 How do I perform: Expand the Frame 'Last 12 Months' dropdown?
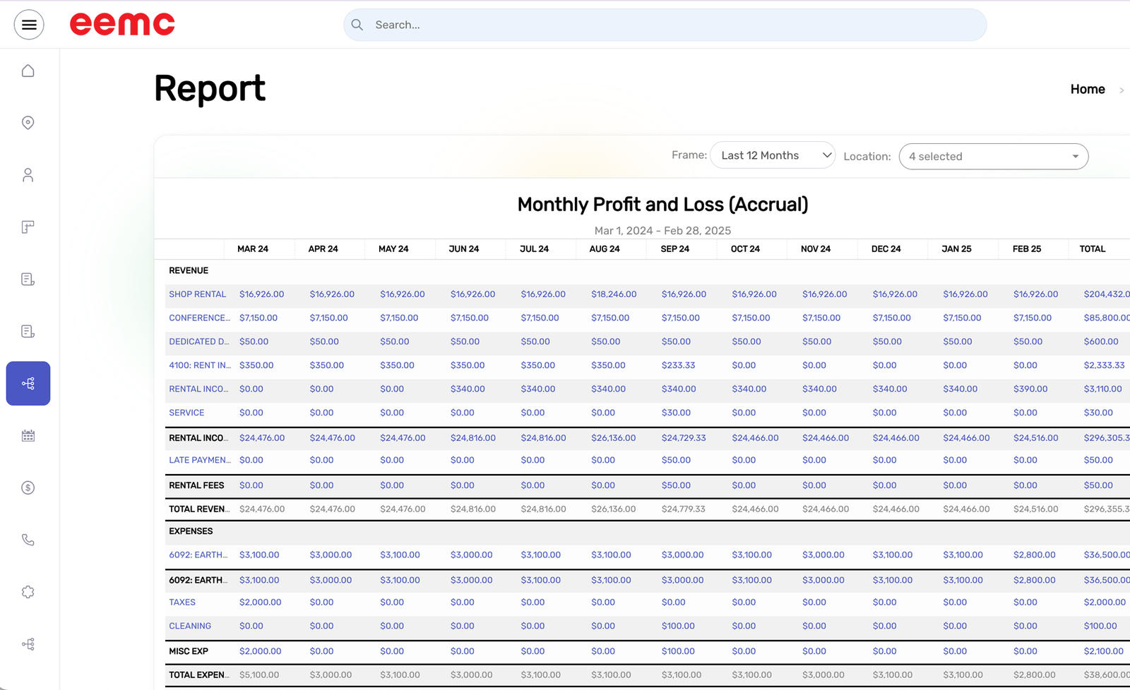tap(773, 155)
